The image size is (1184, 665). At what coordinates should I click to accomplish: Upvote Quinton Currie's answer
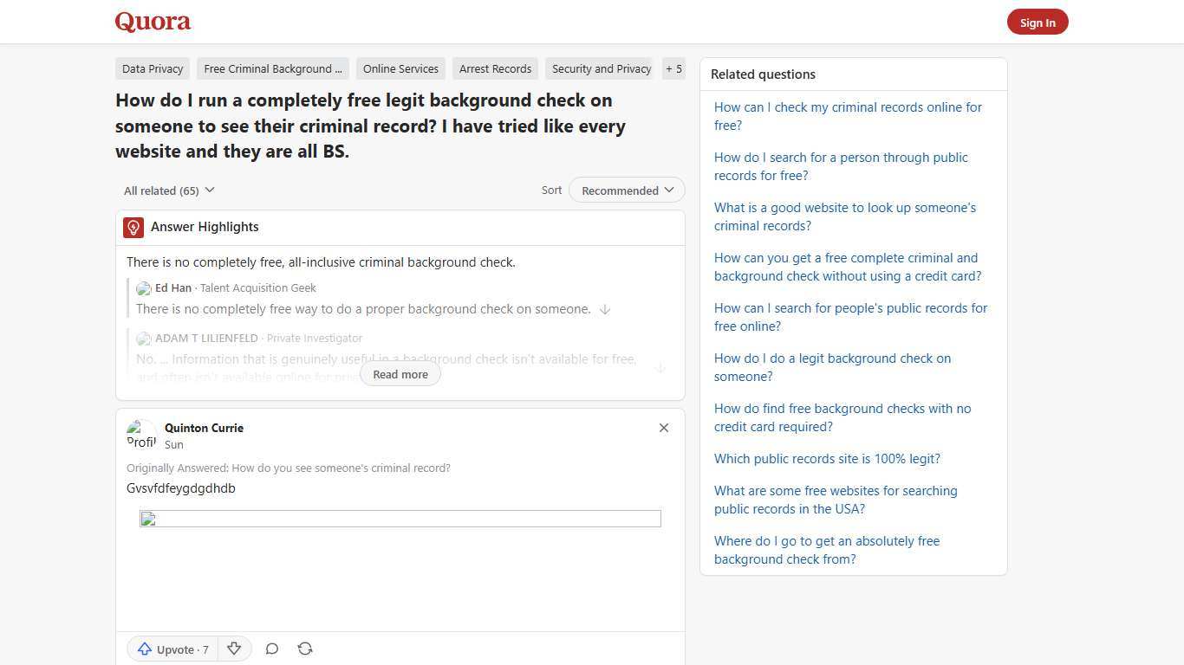pyautogui.click(x=172, y=649)
